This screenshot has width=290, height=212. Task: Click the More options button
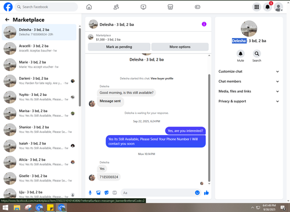click(x=180, y=47)
